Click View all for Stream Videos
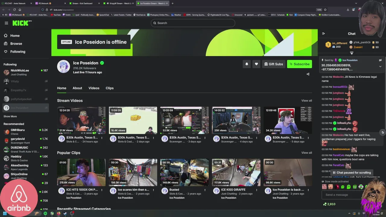The height and width of the screenshot is (217, 386). click(307, 101)
